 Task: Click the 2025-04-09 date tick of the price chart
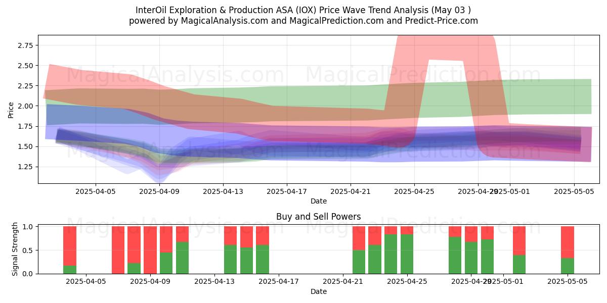[159, 192]
